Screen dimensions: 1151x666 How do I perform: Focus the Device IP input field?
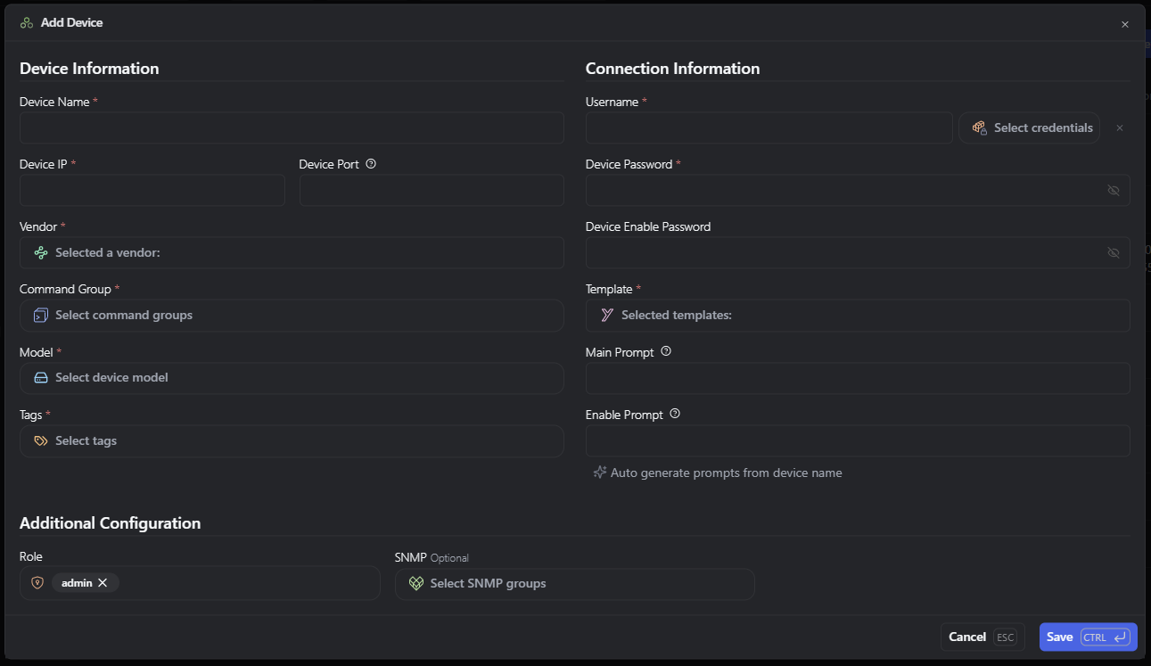point(152,190)
